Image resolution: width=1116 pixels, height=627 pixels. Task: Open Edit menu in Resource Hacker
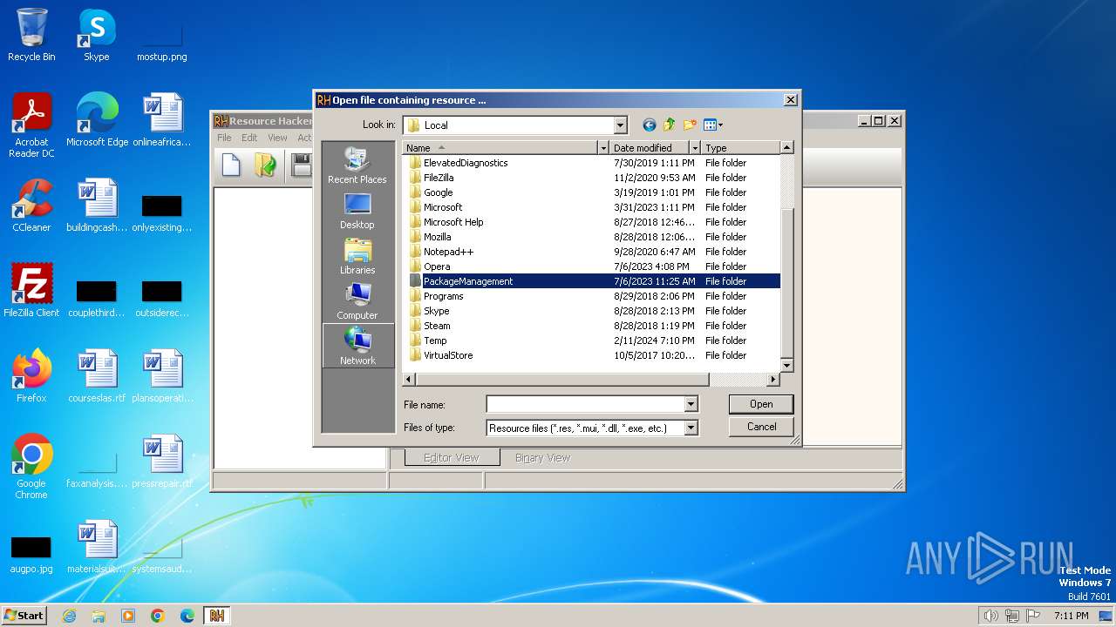[249, 138]
